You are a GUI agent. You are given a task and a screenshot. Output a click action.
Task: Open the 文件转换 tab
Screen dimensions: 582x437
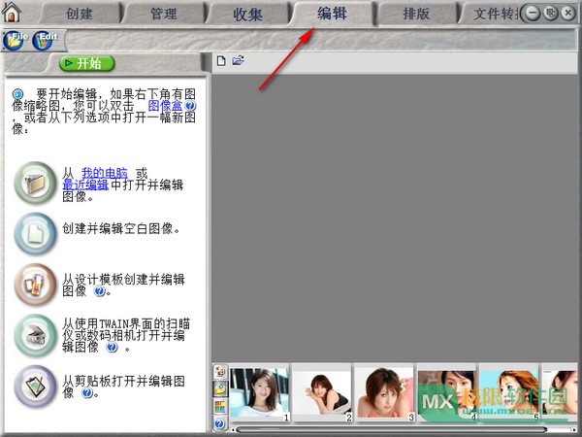coord(494,15)
